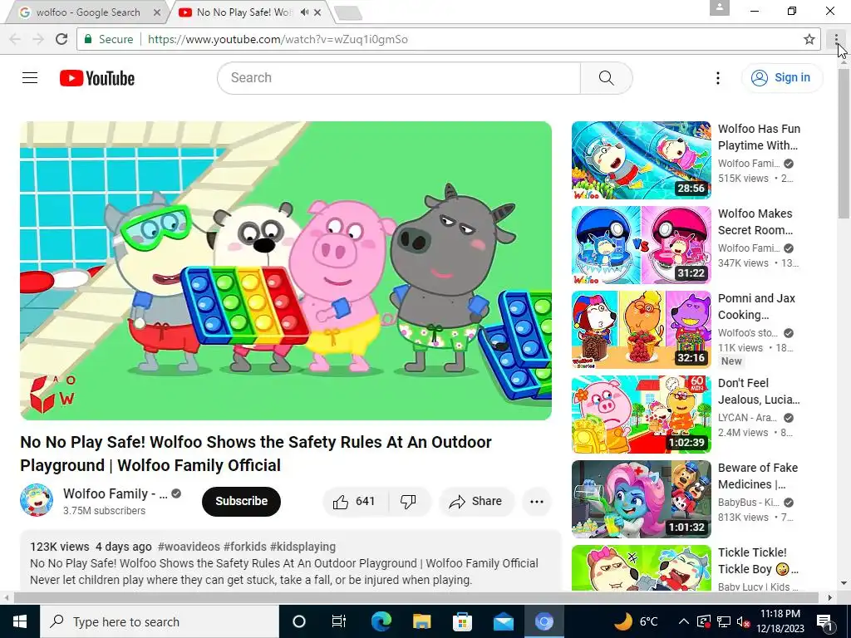Open Mail app from taskbar

tap(503, 621)
